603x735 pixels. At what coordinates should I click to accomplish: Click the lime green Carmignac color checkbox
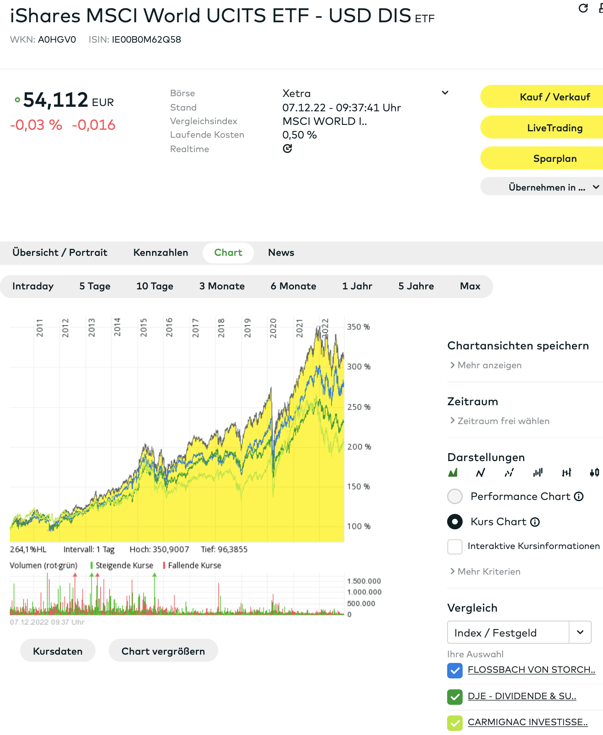455,723
